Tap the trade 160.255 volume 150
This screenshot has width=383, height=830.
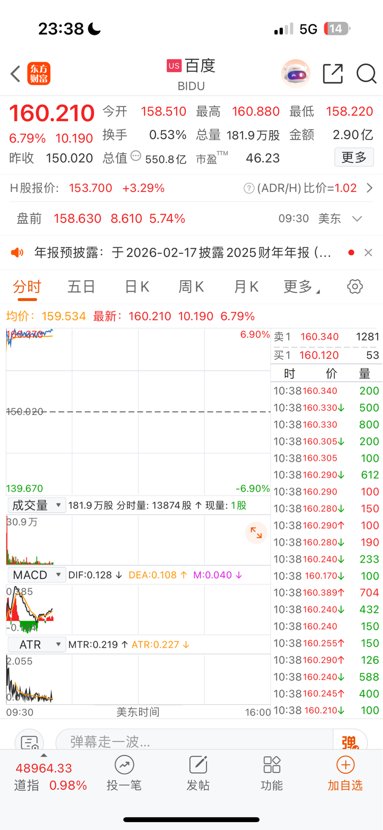pyautogui.click(x=326, y=643)
